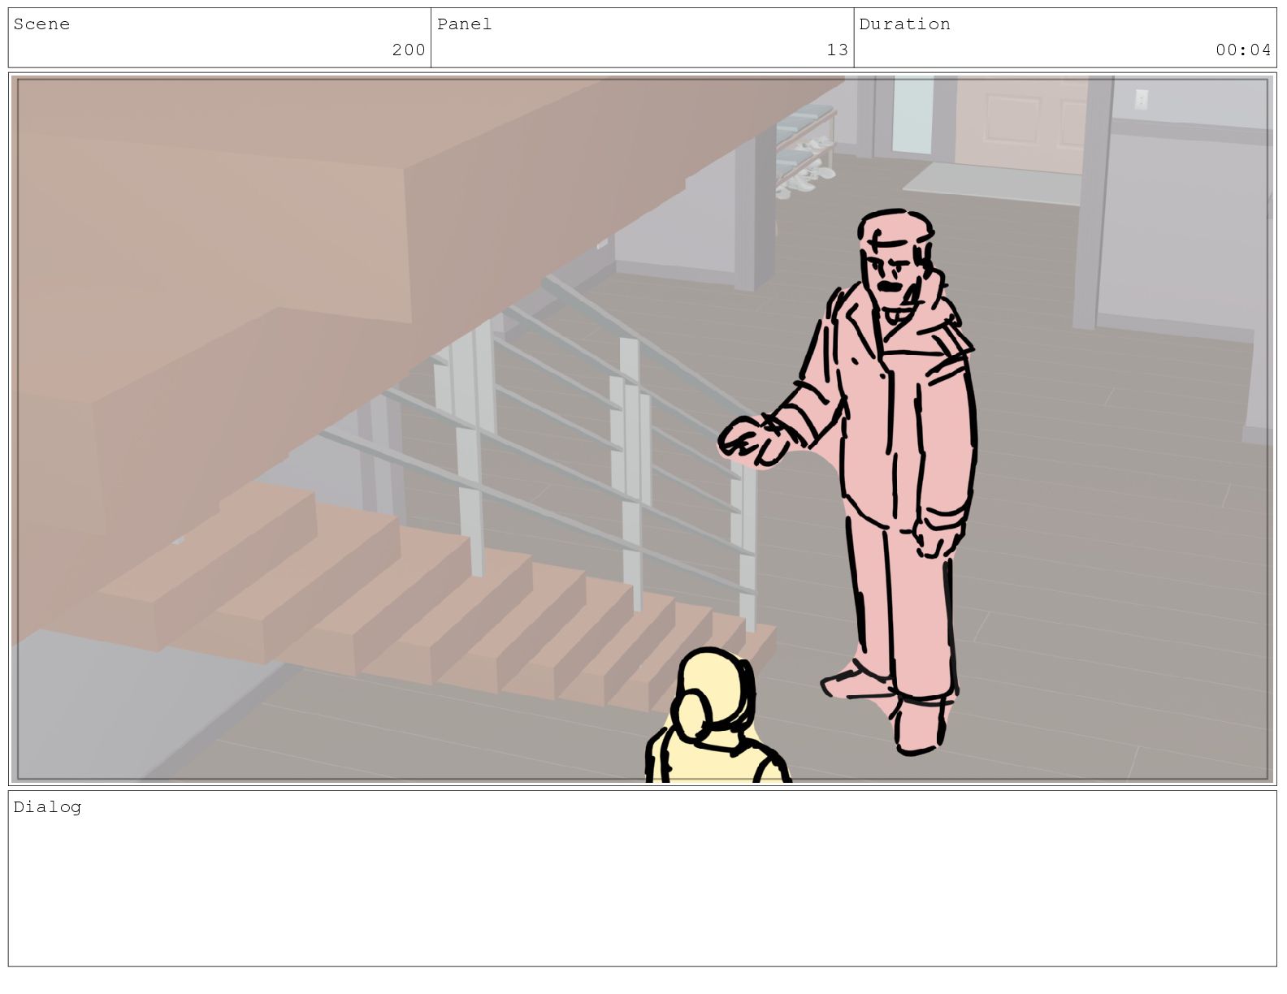Select the panel number 13
The height and width of the screenshot is (994, 1287).
click(838, 50)
